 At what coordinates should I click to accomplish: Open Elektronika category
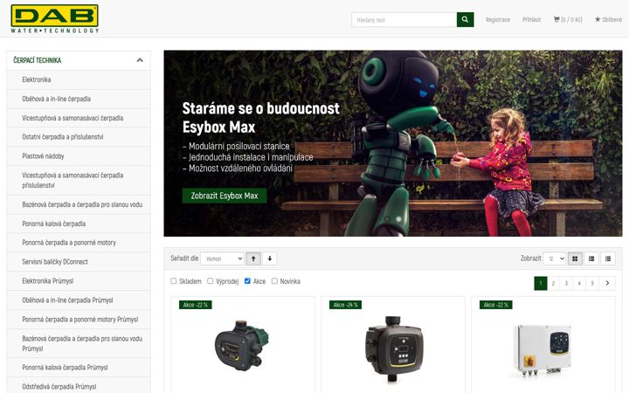[79, 79]
